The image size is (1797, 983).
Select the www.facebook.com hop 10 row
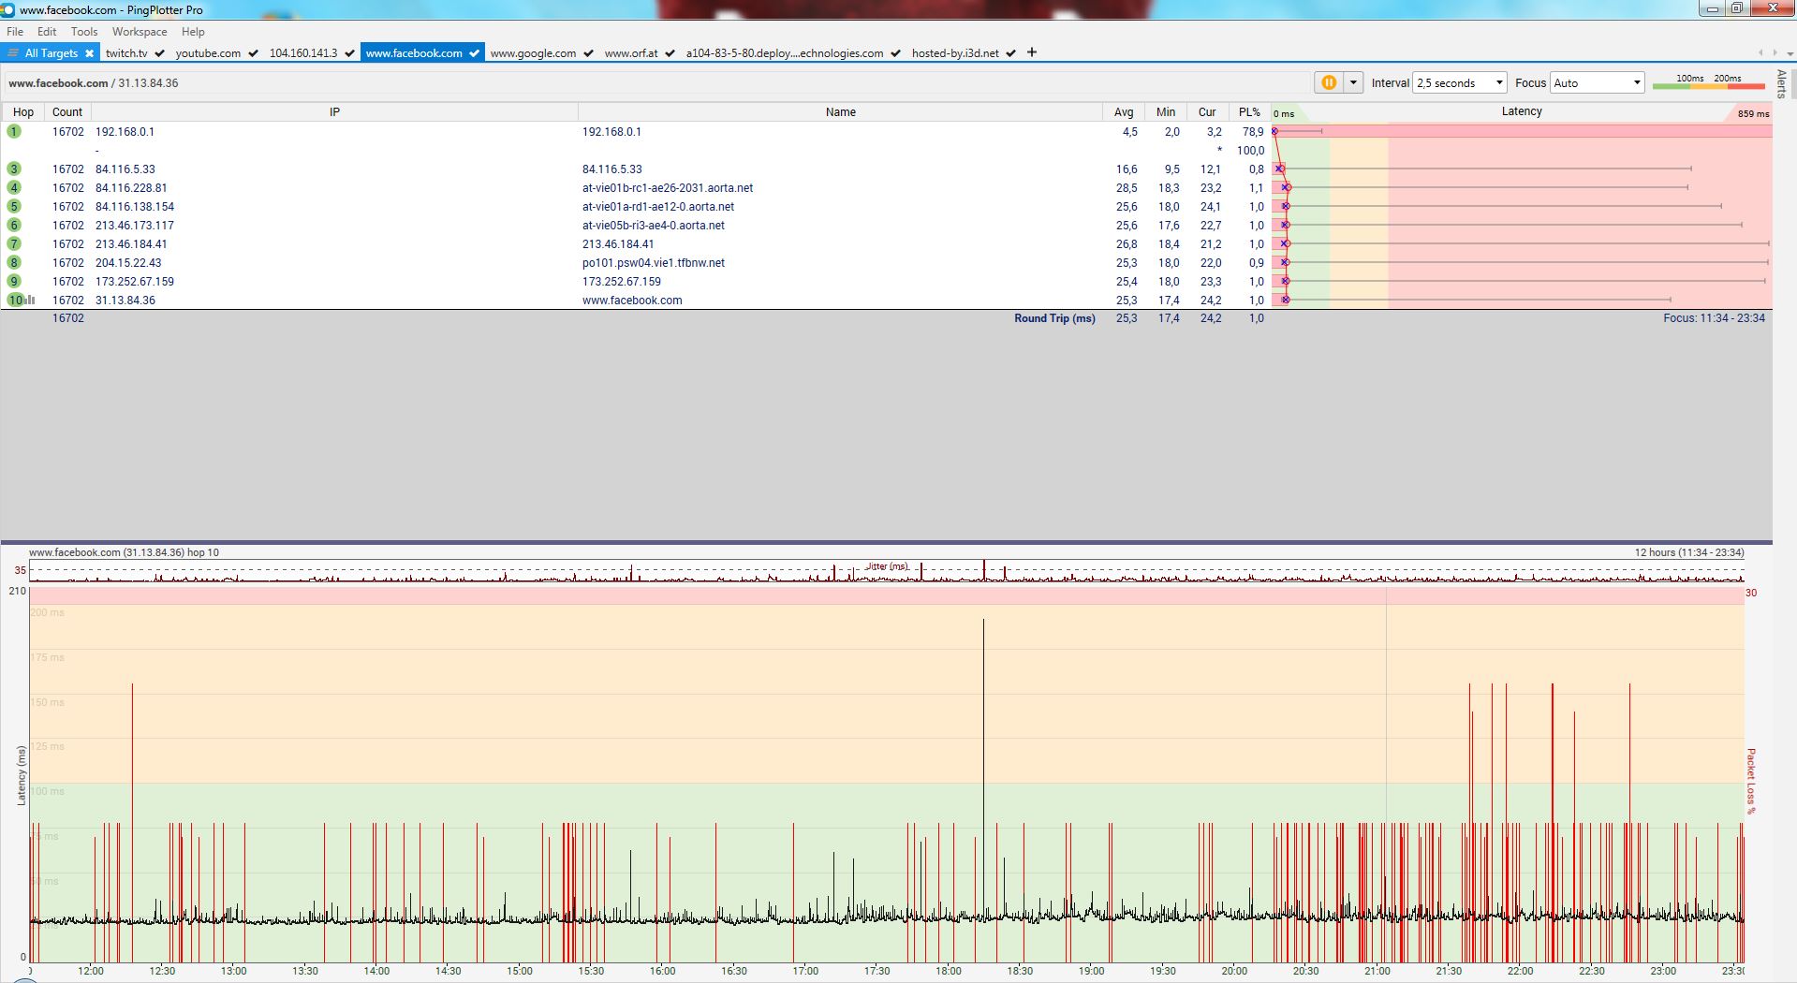(x=631, y=300)
